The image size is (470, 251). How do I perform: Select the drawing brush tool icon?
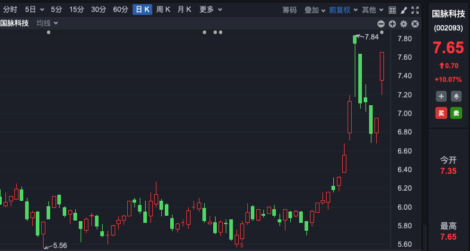(404, 10)
